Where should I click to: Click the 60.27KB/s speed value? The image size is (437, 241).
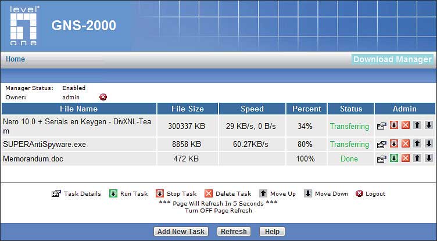pyautogui.click(x=250, y=145)
